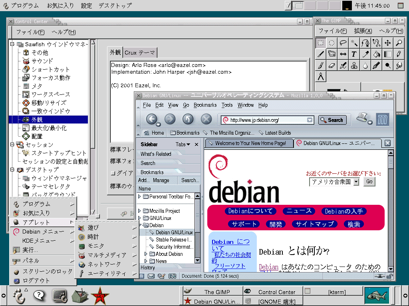The width and height of the screenshot is (409, 306).
Task: Open the GNOME foot main menu button
Action: tap(20, 296)
